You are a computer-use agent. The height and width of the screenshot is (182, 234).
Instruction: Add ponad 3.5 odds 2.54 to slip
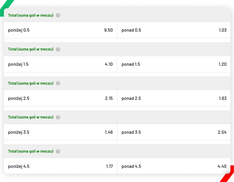tap(174, 132)
